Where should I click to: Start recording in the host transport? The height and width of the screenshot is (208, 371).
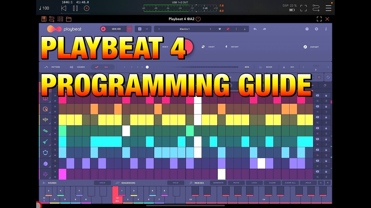(x=86, y=8)
